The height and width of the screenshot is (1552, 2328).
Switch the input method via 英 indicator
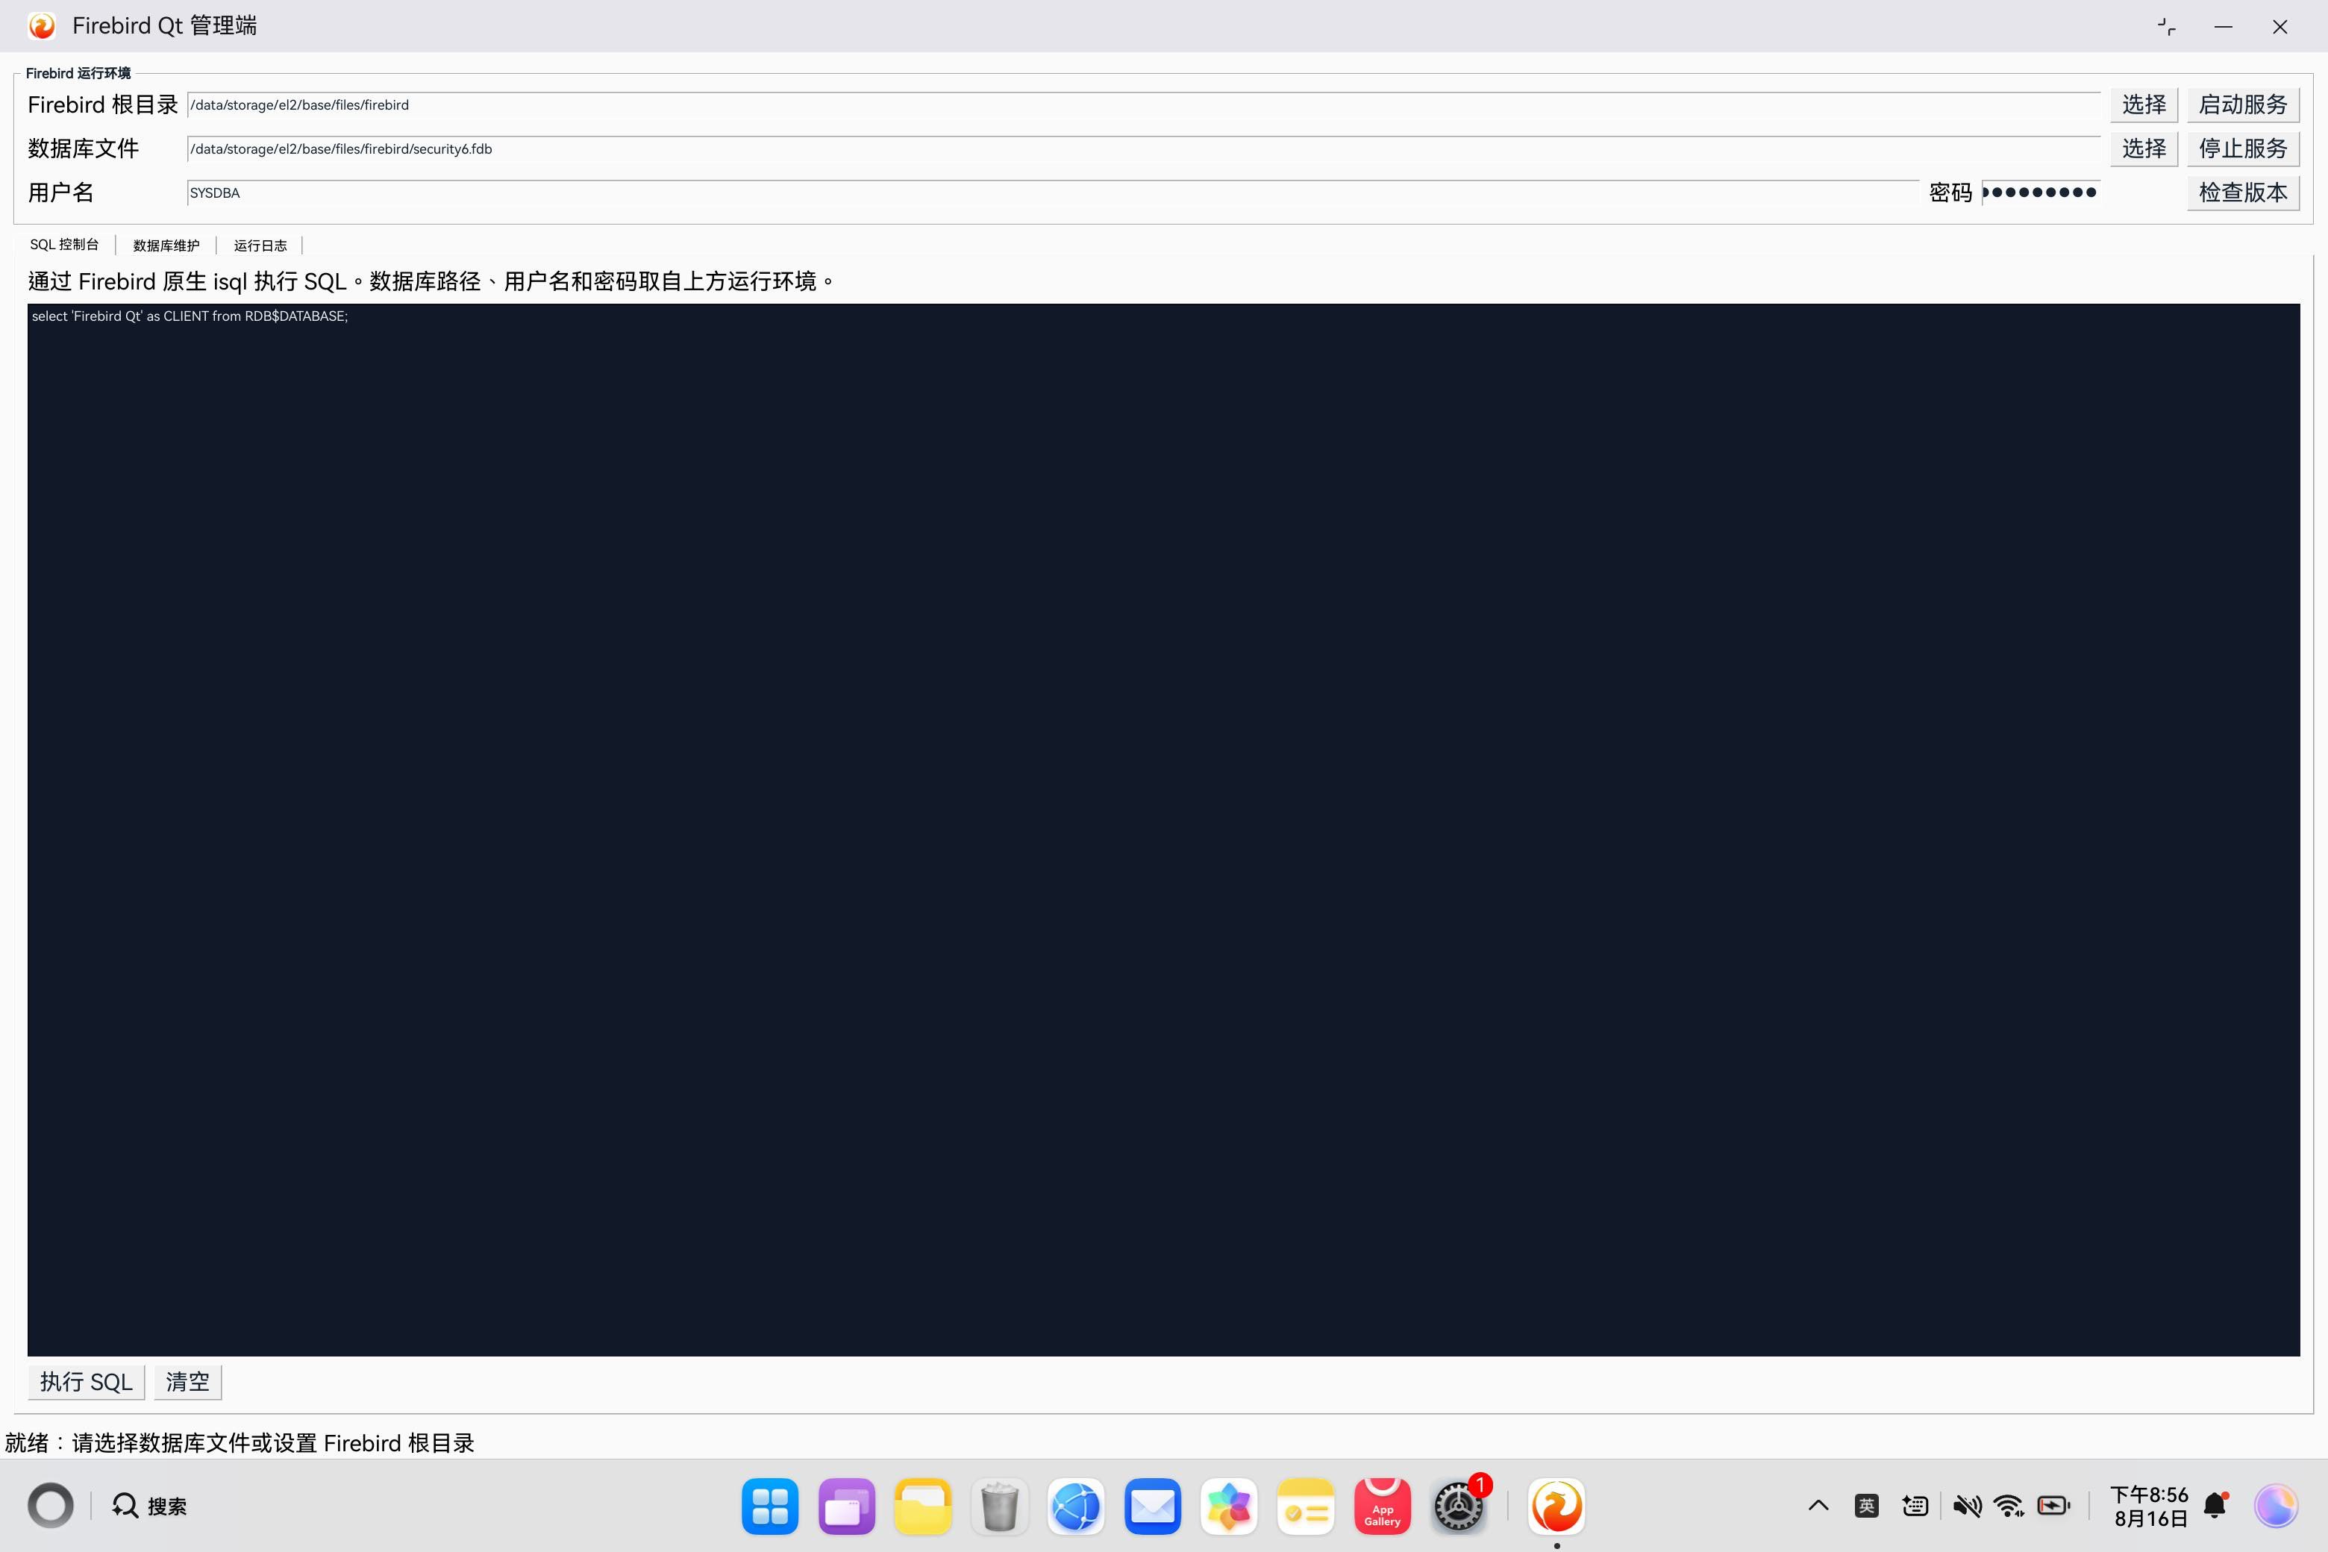click(1867, 1506)
